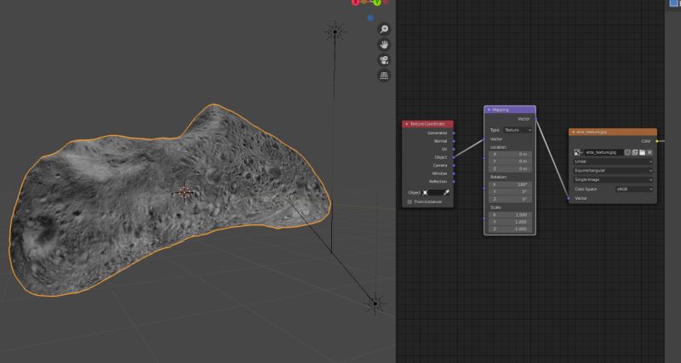The width and height of the screenshot is (681, 363).
Task: Open the Linear interpolation dropdown
Action: [x=613, y=162]
